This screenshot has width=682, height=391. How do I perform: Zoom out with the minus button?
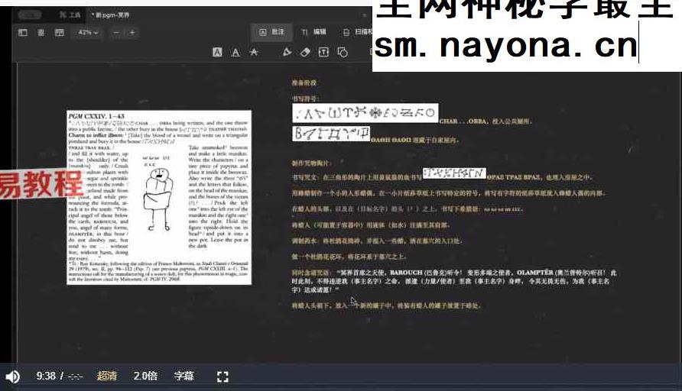click(115, 33)
